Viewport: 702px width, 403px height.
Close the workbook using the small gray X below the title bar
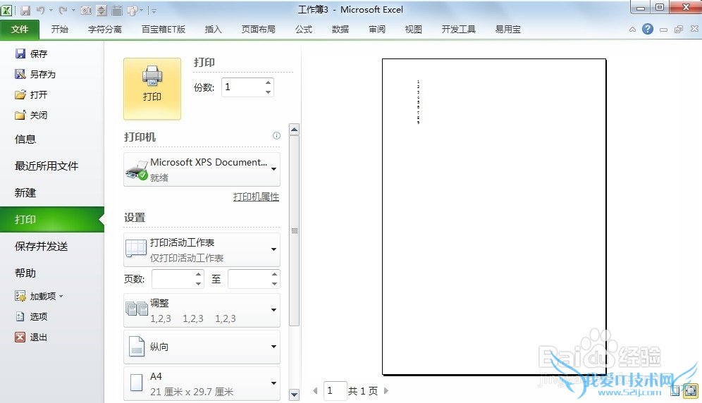[694, 29]
